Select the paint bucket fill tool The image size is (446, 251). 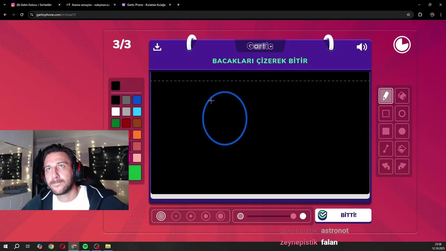402,149
